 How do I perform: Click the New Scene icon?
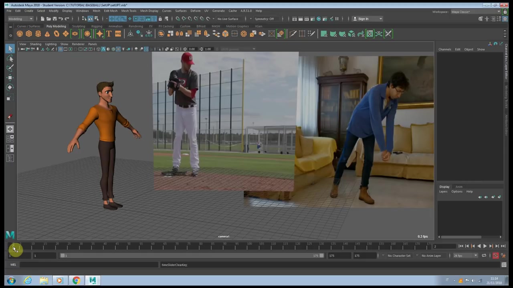click(x=42, y=19)
